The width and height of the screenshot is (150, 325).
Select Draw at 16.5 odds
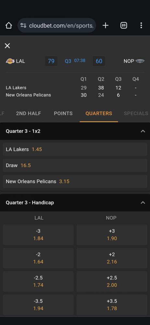[x=75, y=165]
